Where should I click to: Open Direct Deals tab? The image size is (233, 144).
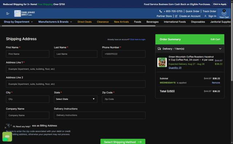point(84,22)
